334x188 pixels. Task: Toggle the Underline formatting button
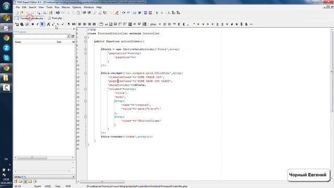tap(42, 25)
